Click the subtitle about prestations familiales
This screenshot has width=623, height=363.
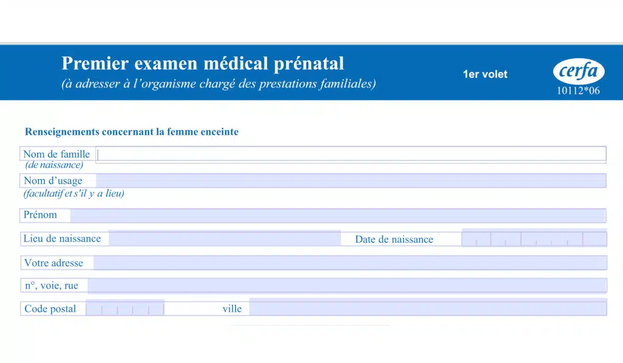[219, 83]
